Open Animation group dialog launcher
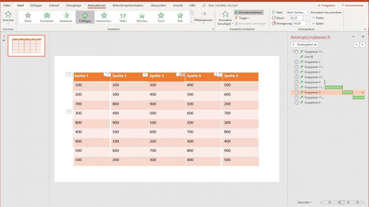This screenshot has height=207, width=369. coord(213,29)
